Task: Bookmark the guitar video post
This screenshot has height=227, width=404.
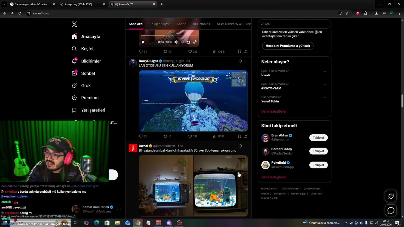Action: pos(239,51)
